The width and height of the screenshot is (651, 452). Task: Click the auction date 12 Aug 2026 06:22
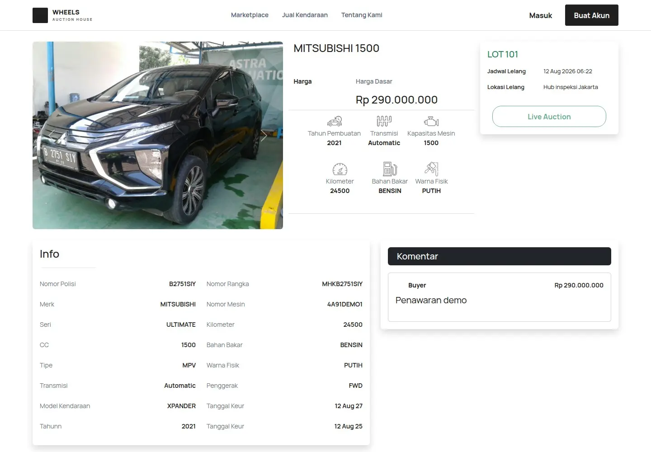[568, 71]
